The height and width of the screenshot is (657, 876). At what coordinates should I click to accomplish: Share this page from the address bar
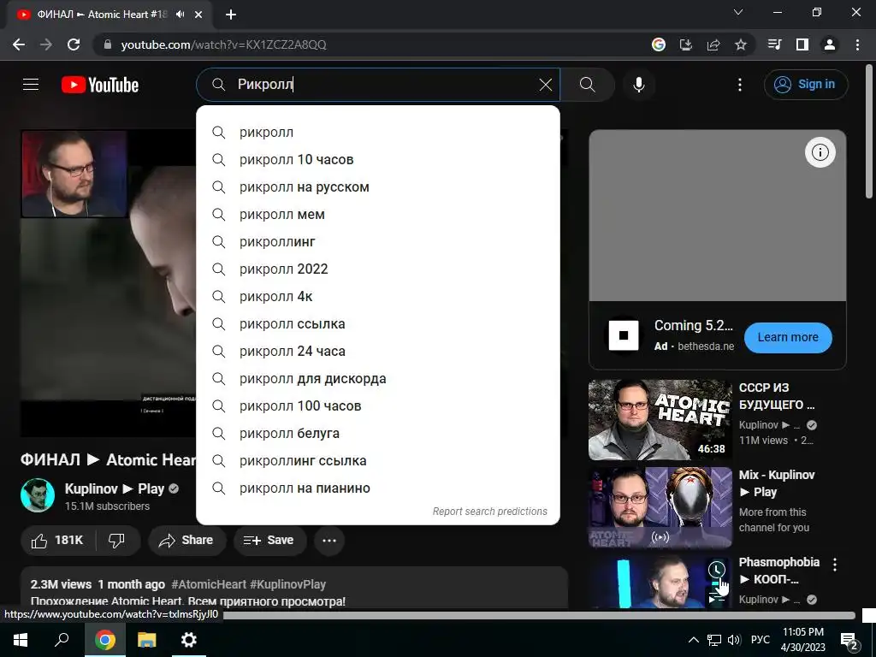713,44
